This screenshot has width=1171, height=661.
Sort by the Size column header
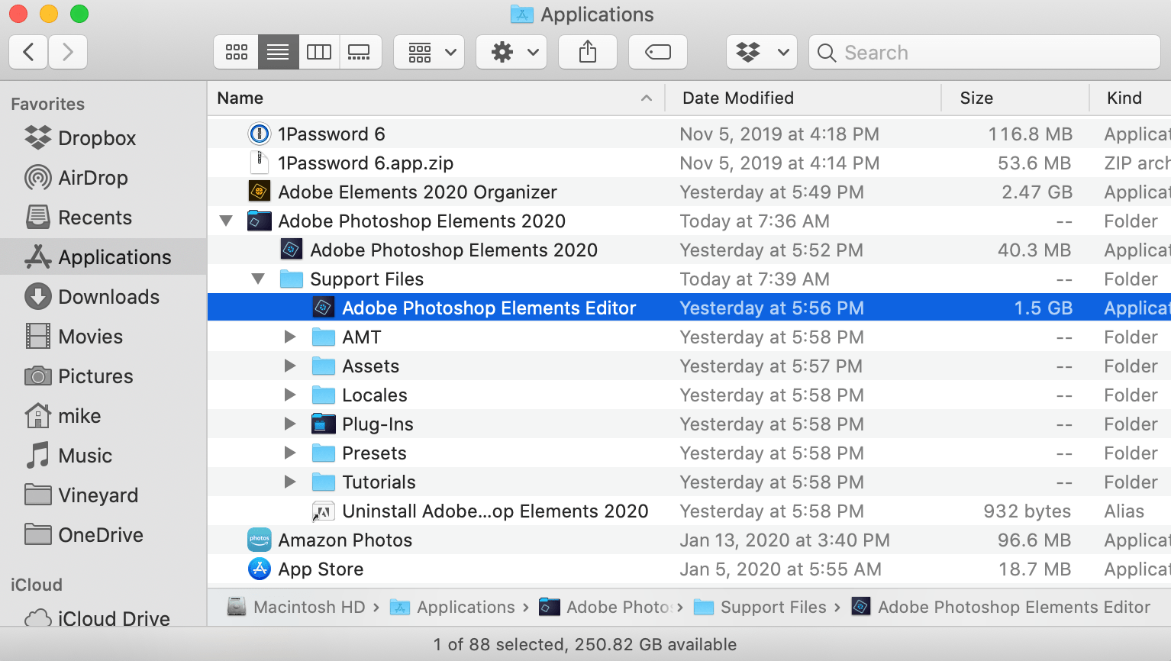pos(1015,98)
